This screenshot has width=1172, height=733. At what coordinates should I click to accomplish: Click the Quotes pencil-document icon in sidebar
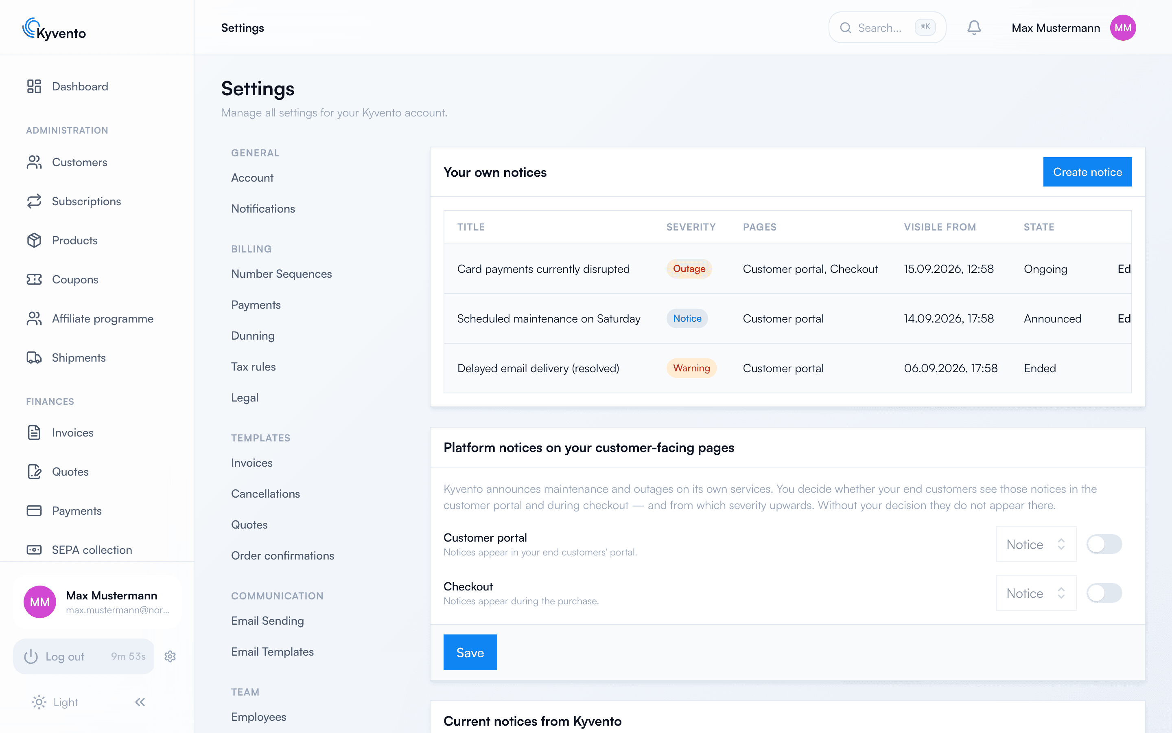[x=34, y=472]
